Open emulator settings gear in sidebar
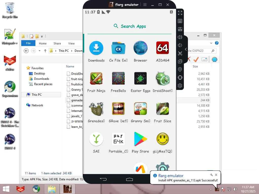The width and height of the screenshot is (259, 194). click(180, 86)
